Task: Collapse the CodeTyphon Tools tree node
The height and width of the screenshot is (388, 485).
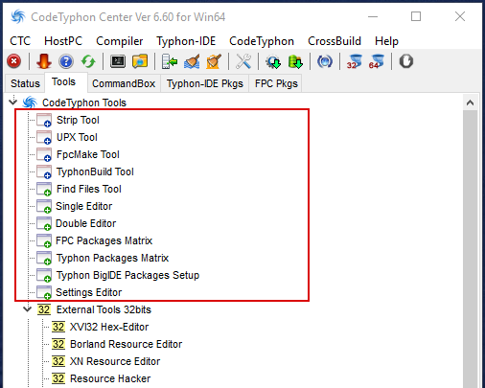Action: coord(13,103)
